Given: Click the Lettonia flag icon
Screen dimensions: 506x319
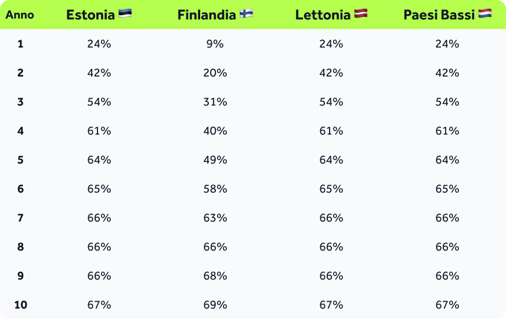Looking at the screenshot, I should (x=360, y=14).
